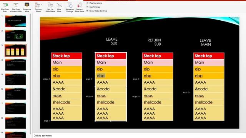The image size is (246, 138).
Task: Click Rehearse Timings
Action: coord(70,7)
